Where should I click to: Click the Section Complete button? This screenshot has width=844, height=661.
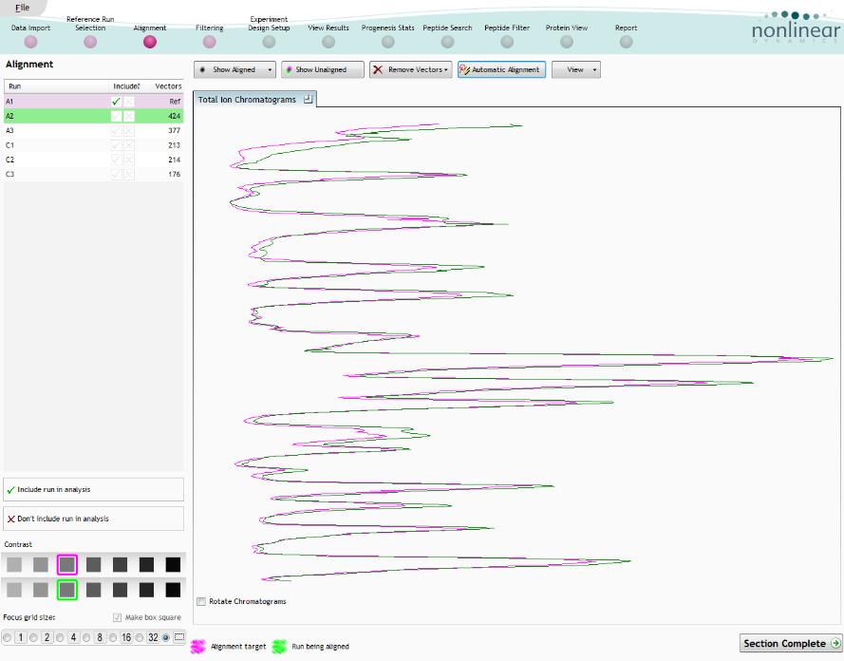pyautogui.click(x=790, y=643)
